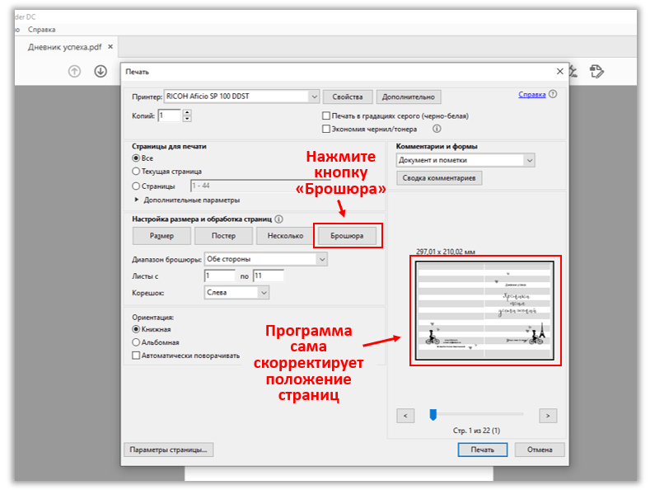This screenshot has height=490, width=650.
Task: Click the Печать button to print
Action: pyautogui.click(x=483, y=450)
